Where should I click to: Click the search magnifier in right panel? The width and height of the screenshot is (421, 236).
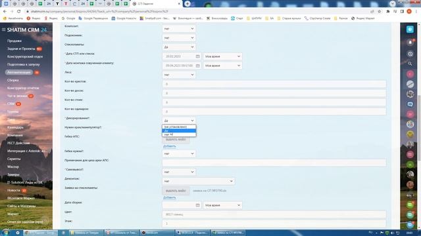[410, 64]
